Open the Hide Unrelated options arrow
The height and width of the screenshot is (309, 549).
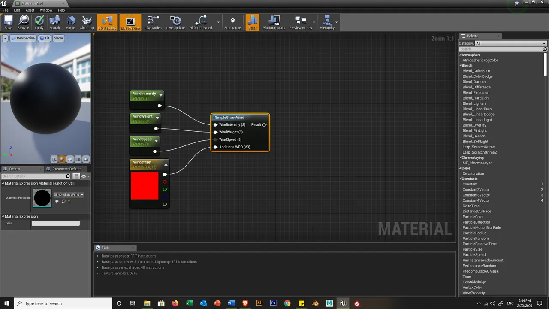(x=218, y=22)
